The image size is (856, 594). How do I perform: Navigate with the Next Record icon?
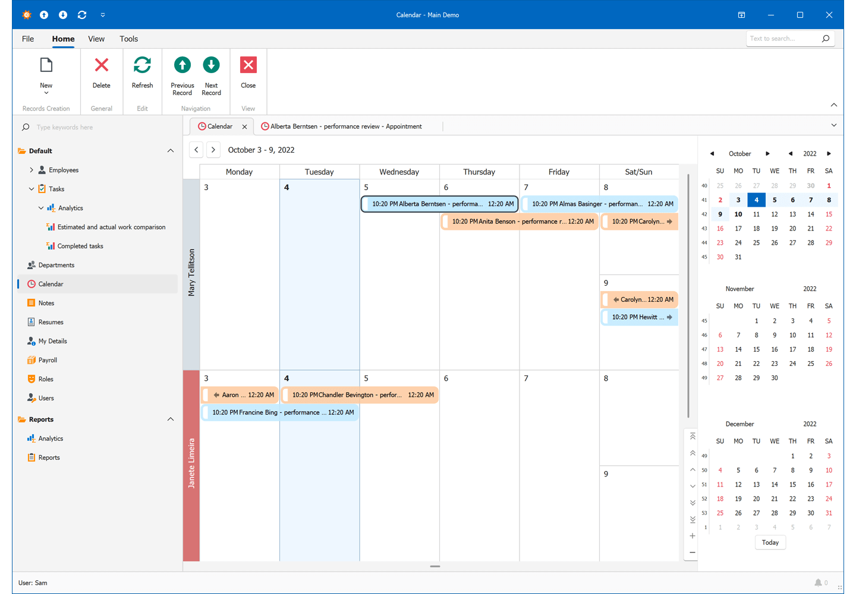[211, 65]
